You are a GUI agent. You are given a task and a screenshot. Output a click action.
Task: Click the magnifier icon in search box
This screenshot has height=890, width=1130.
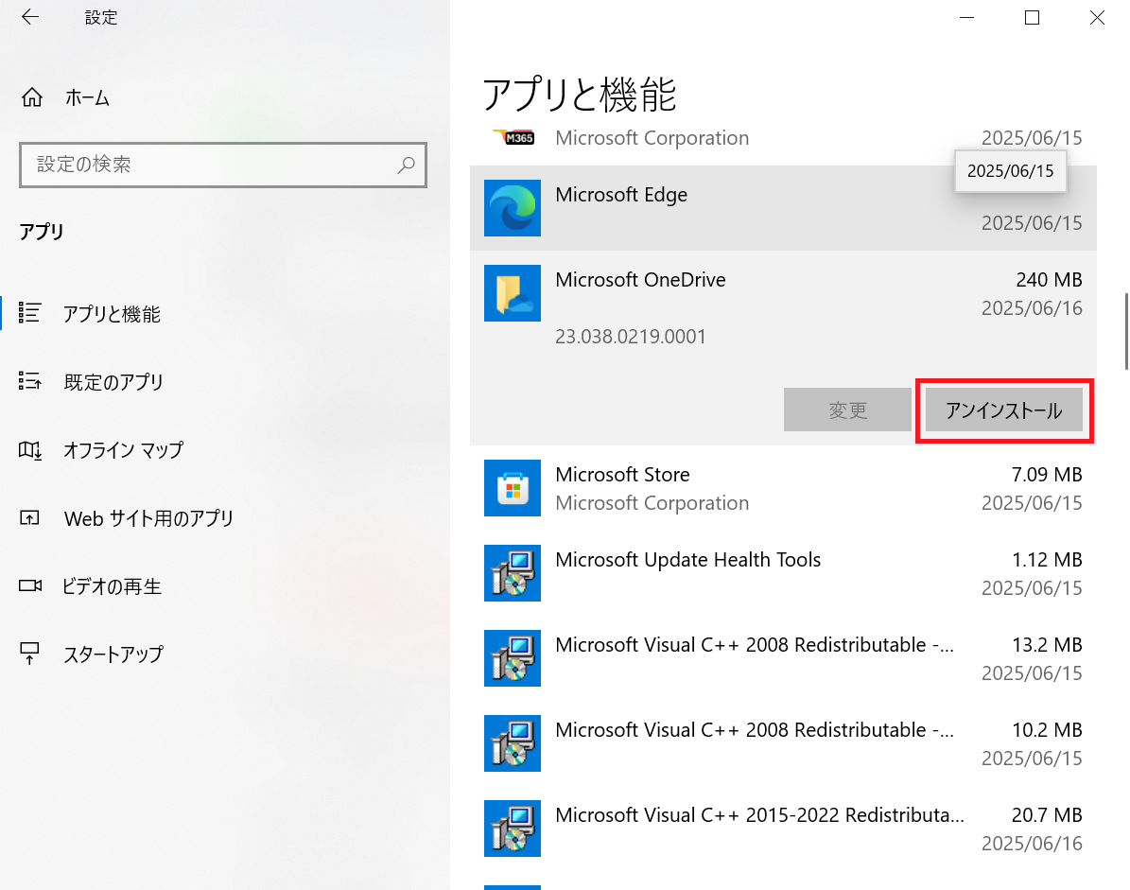pyautogui.click(x=407, y=165)
